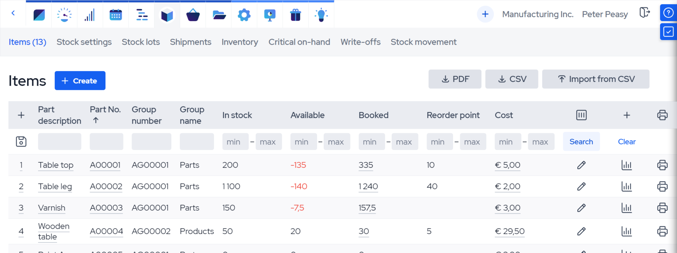
Task: Print the Table leg item row
Action: [662, 187]
